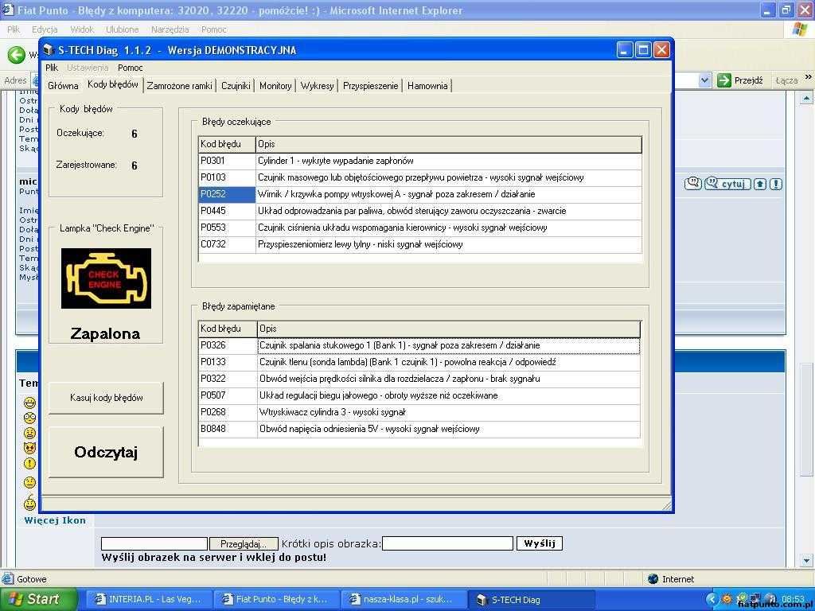Screen dimensions: 815x611
Task: Select error code P0445 cell
Action: pyautogui.click(x=227, y=210)
